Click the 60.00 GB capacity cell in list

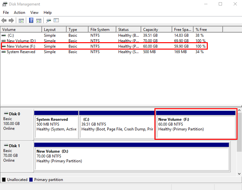coord(150,46)
